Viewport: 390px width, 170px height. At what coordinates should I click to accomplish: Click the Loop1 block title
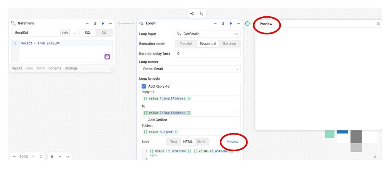click(x=151, y=23)
